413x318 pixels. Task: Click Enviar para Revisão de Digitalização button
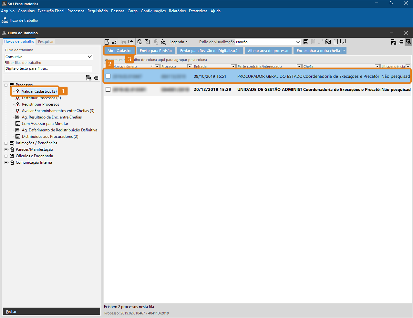point(210,51)
